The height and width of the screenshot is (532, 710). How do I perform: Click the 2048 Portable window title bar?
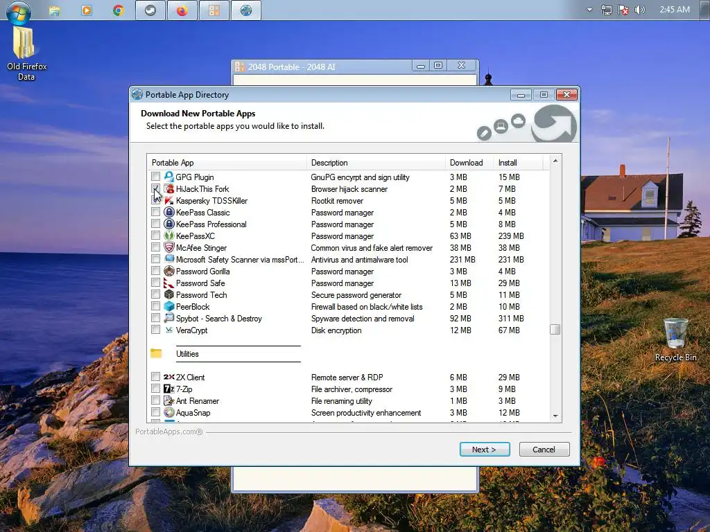click(322, 66)
